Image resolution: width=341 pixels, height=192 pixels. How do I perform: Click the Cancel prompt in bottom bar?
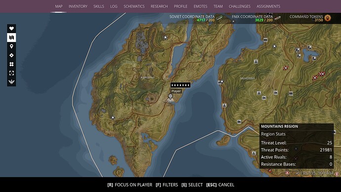[x=220, y=185]
